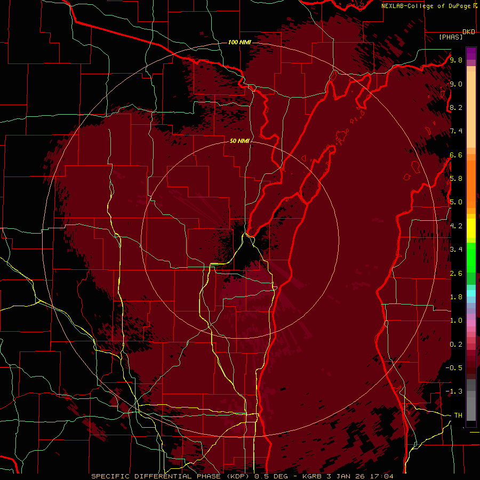
Task: Click the purple top of the color bar
Action: tap(471, 53)
